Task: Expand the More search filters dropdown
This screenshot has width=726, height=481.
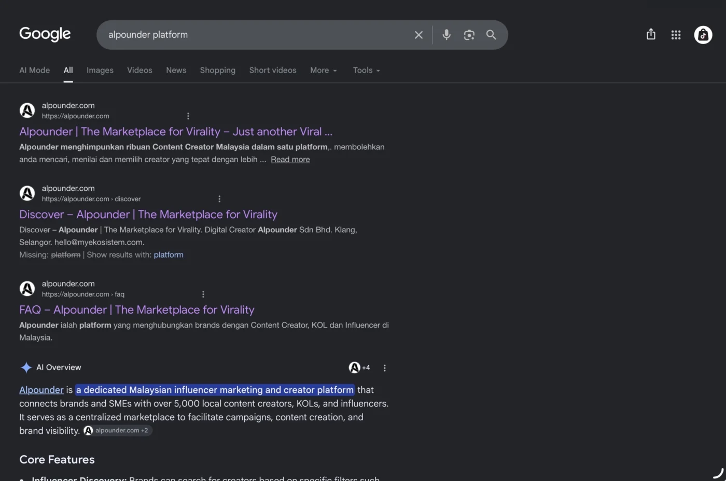Action: [x=324, y=70]
